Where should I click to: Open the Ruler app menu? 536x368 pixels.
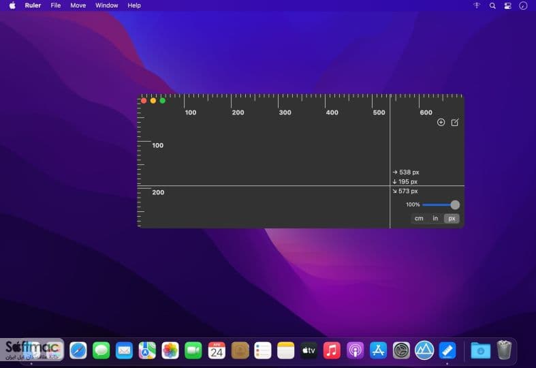pyautogui.click(x=33, y=5)
